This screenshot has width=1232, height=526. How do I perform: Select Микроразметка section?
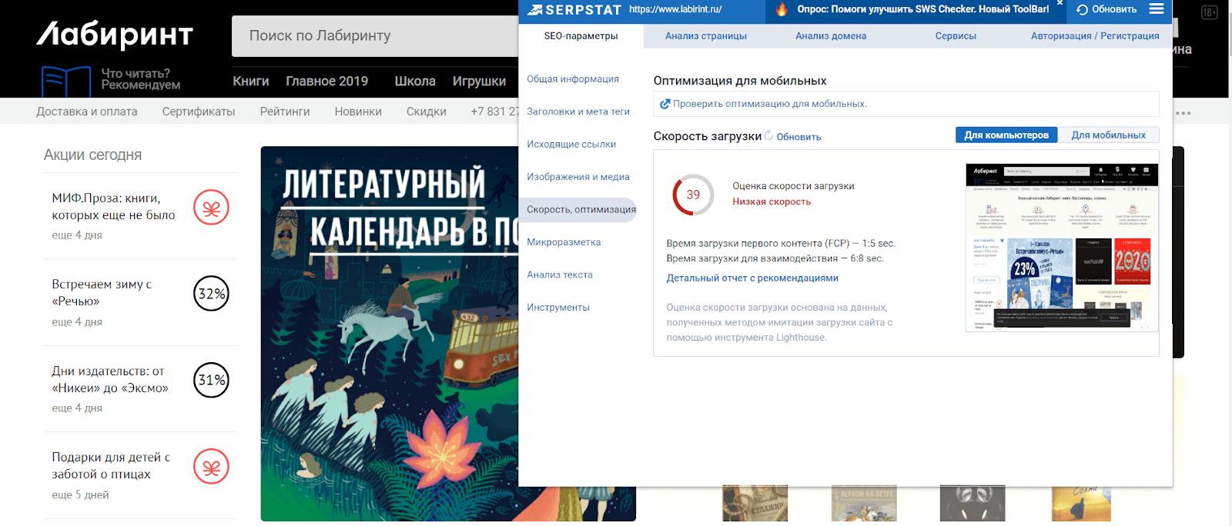(564, 242)
